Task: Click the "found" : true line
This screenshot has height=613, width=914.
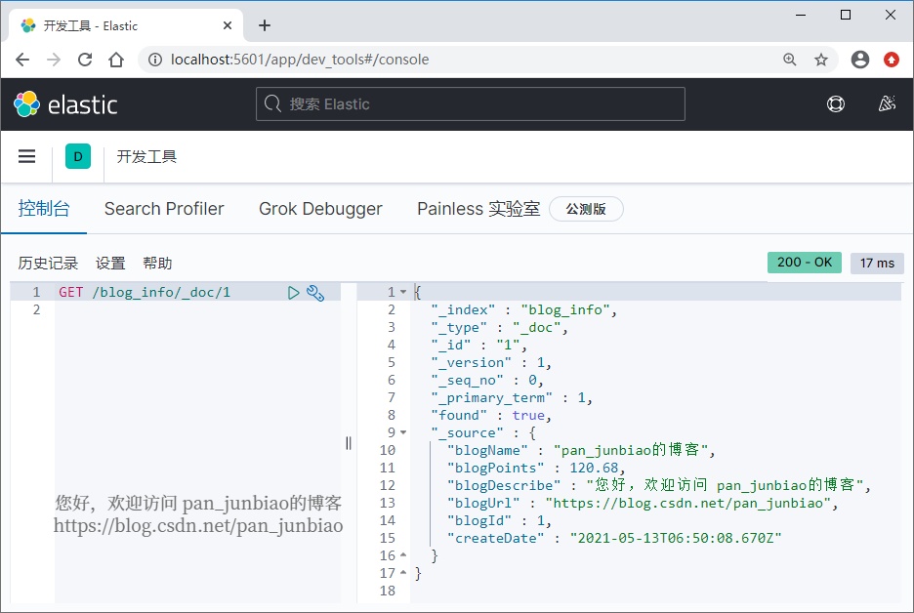Action: (x=491, y=415)
